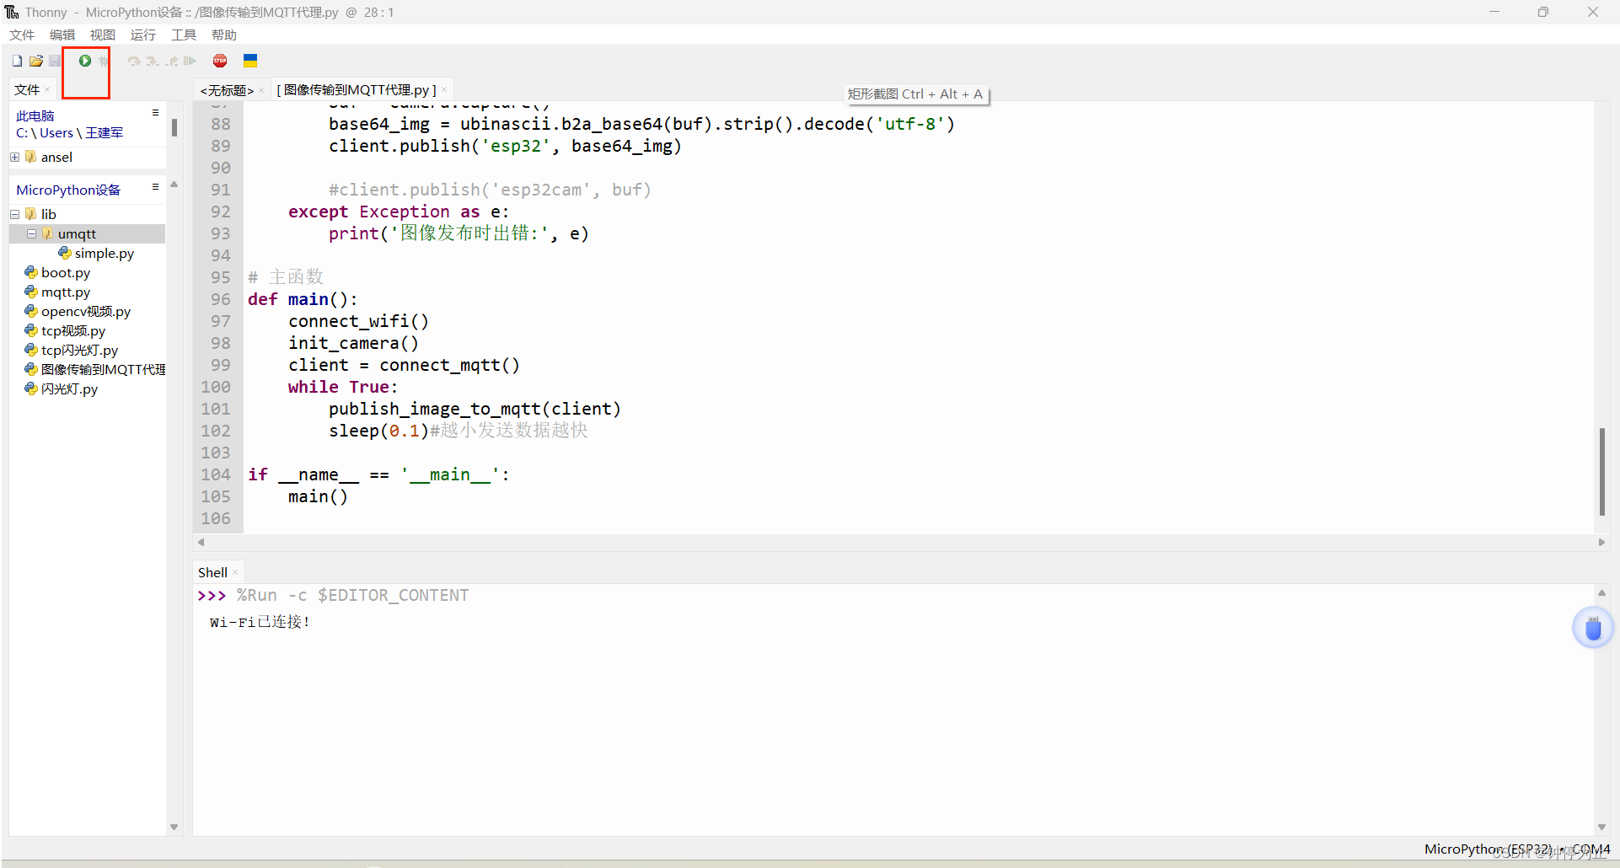Open the 文件 menu
Screen dimensions: 1620x868
(22, 35)
